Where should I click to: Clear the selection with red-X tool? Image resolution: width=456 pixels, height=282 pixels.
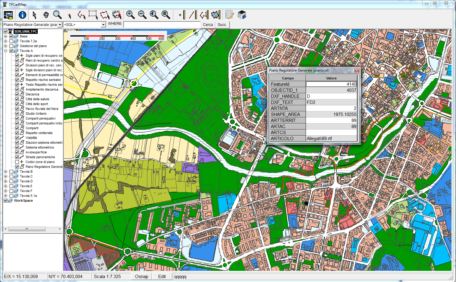click(x=117, y=15)
